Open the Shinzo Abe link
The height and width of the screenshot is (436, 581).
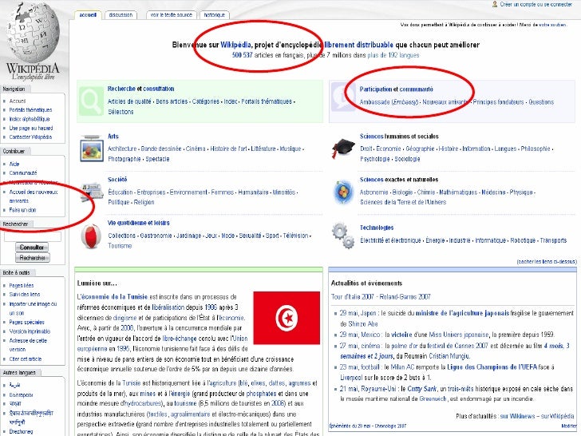pyautogui.click(x=363, y=323)
